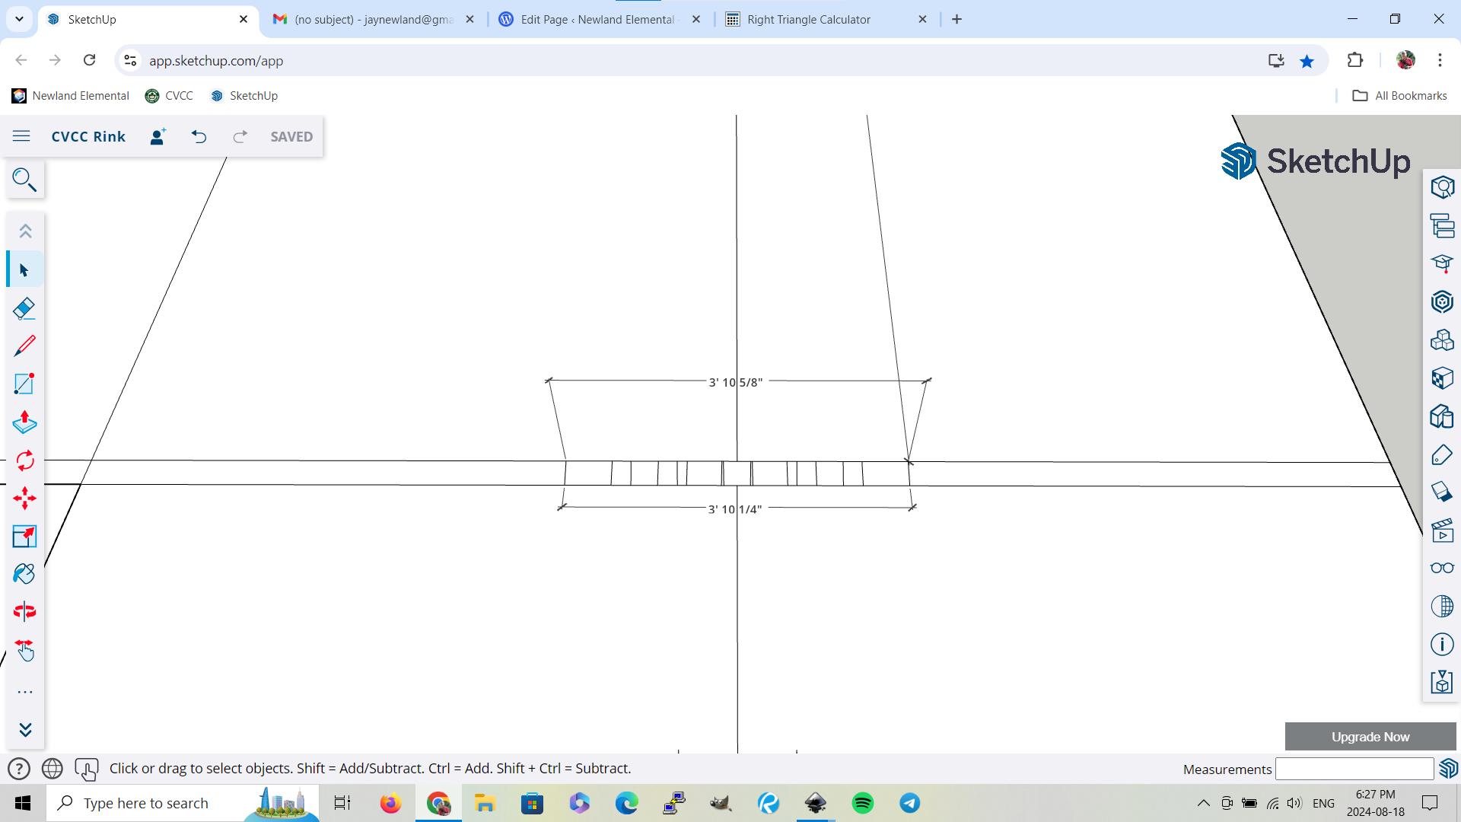The image size is (1461, 822).
Task: Open the hamburger main menu
Action: coord(21,136)
